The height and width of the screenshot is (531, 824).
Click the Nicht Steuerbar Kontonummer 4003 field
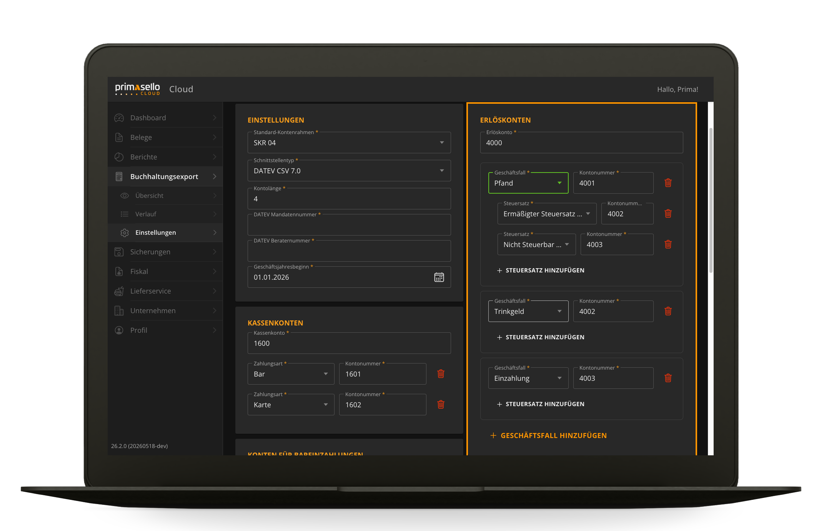617,244
